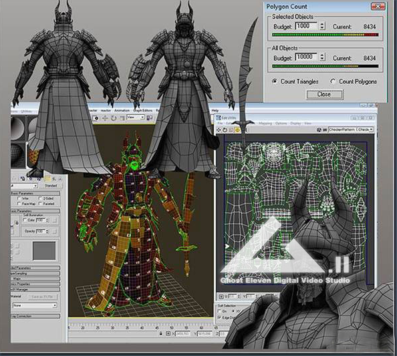Click the Opacity map button

(x=54, y=232)
